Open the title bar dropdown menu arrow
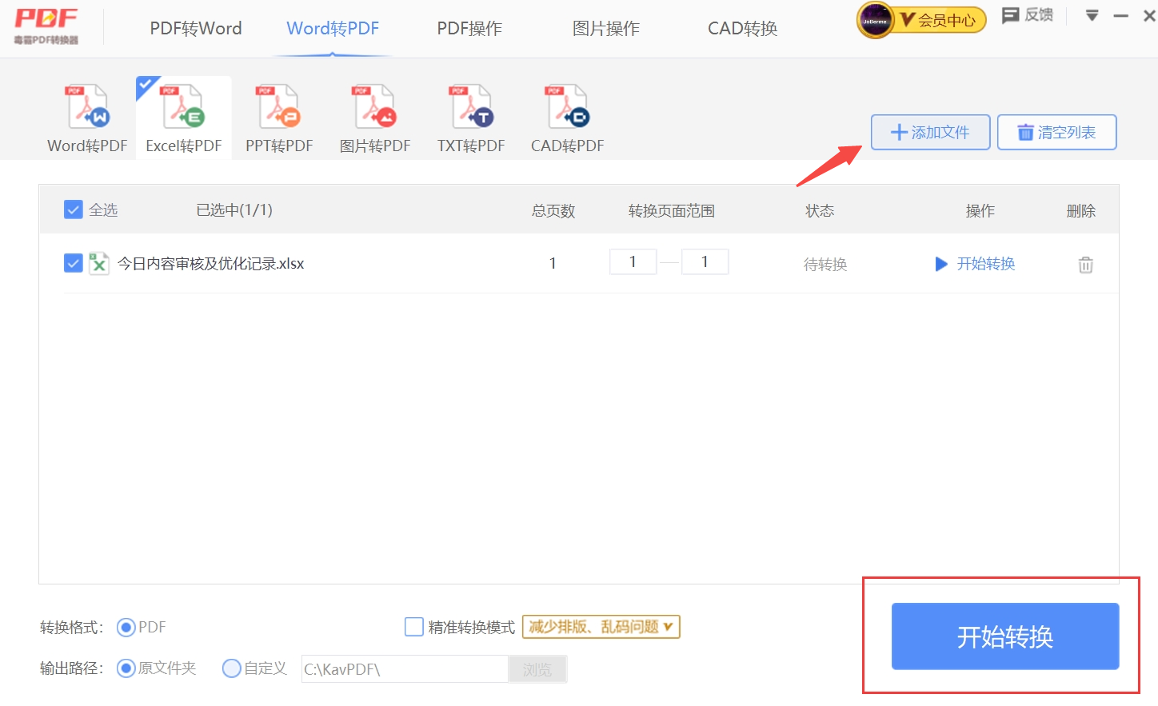This screenshot has width=1158, height=706. pyautogui.click(x=1092, y=15)
